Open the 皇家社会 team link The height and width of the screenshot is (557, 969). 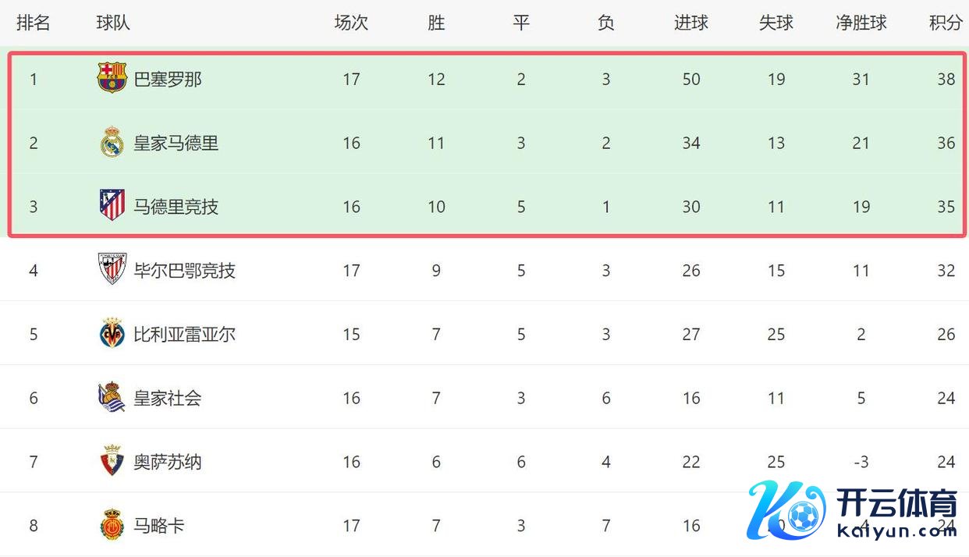coord(167,398)
